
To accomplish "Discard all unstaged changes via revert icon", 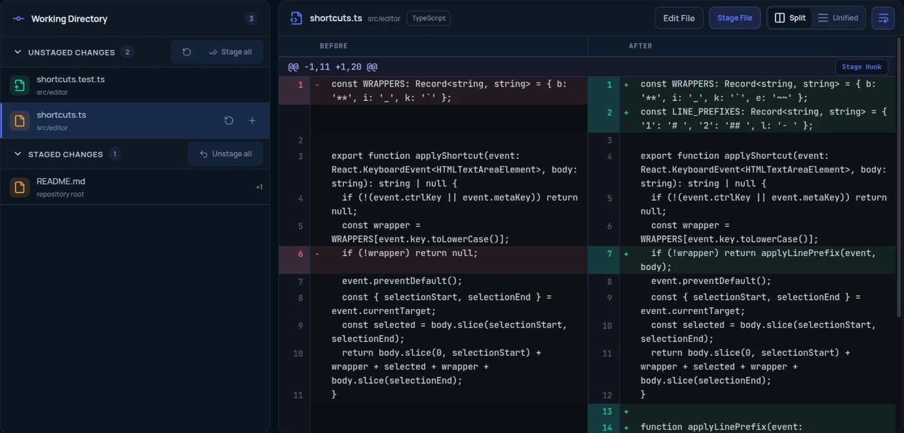I will pos(187,52).
